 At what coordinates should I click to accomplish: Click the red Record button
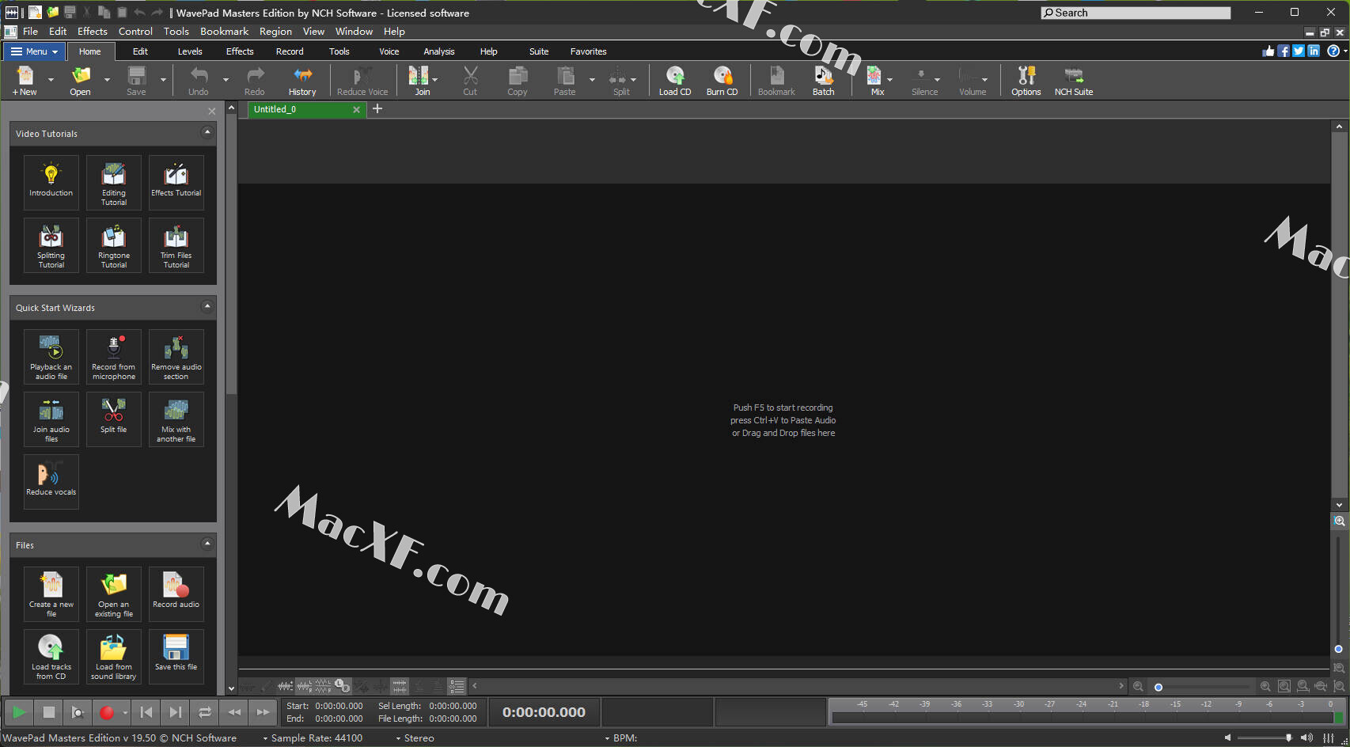(107, 712)
